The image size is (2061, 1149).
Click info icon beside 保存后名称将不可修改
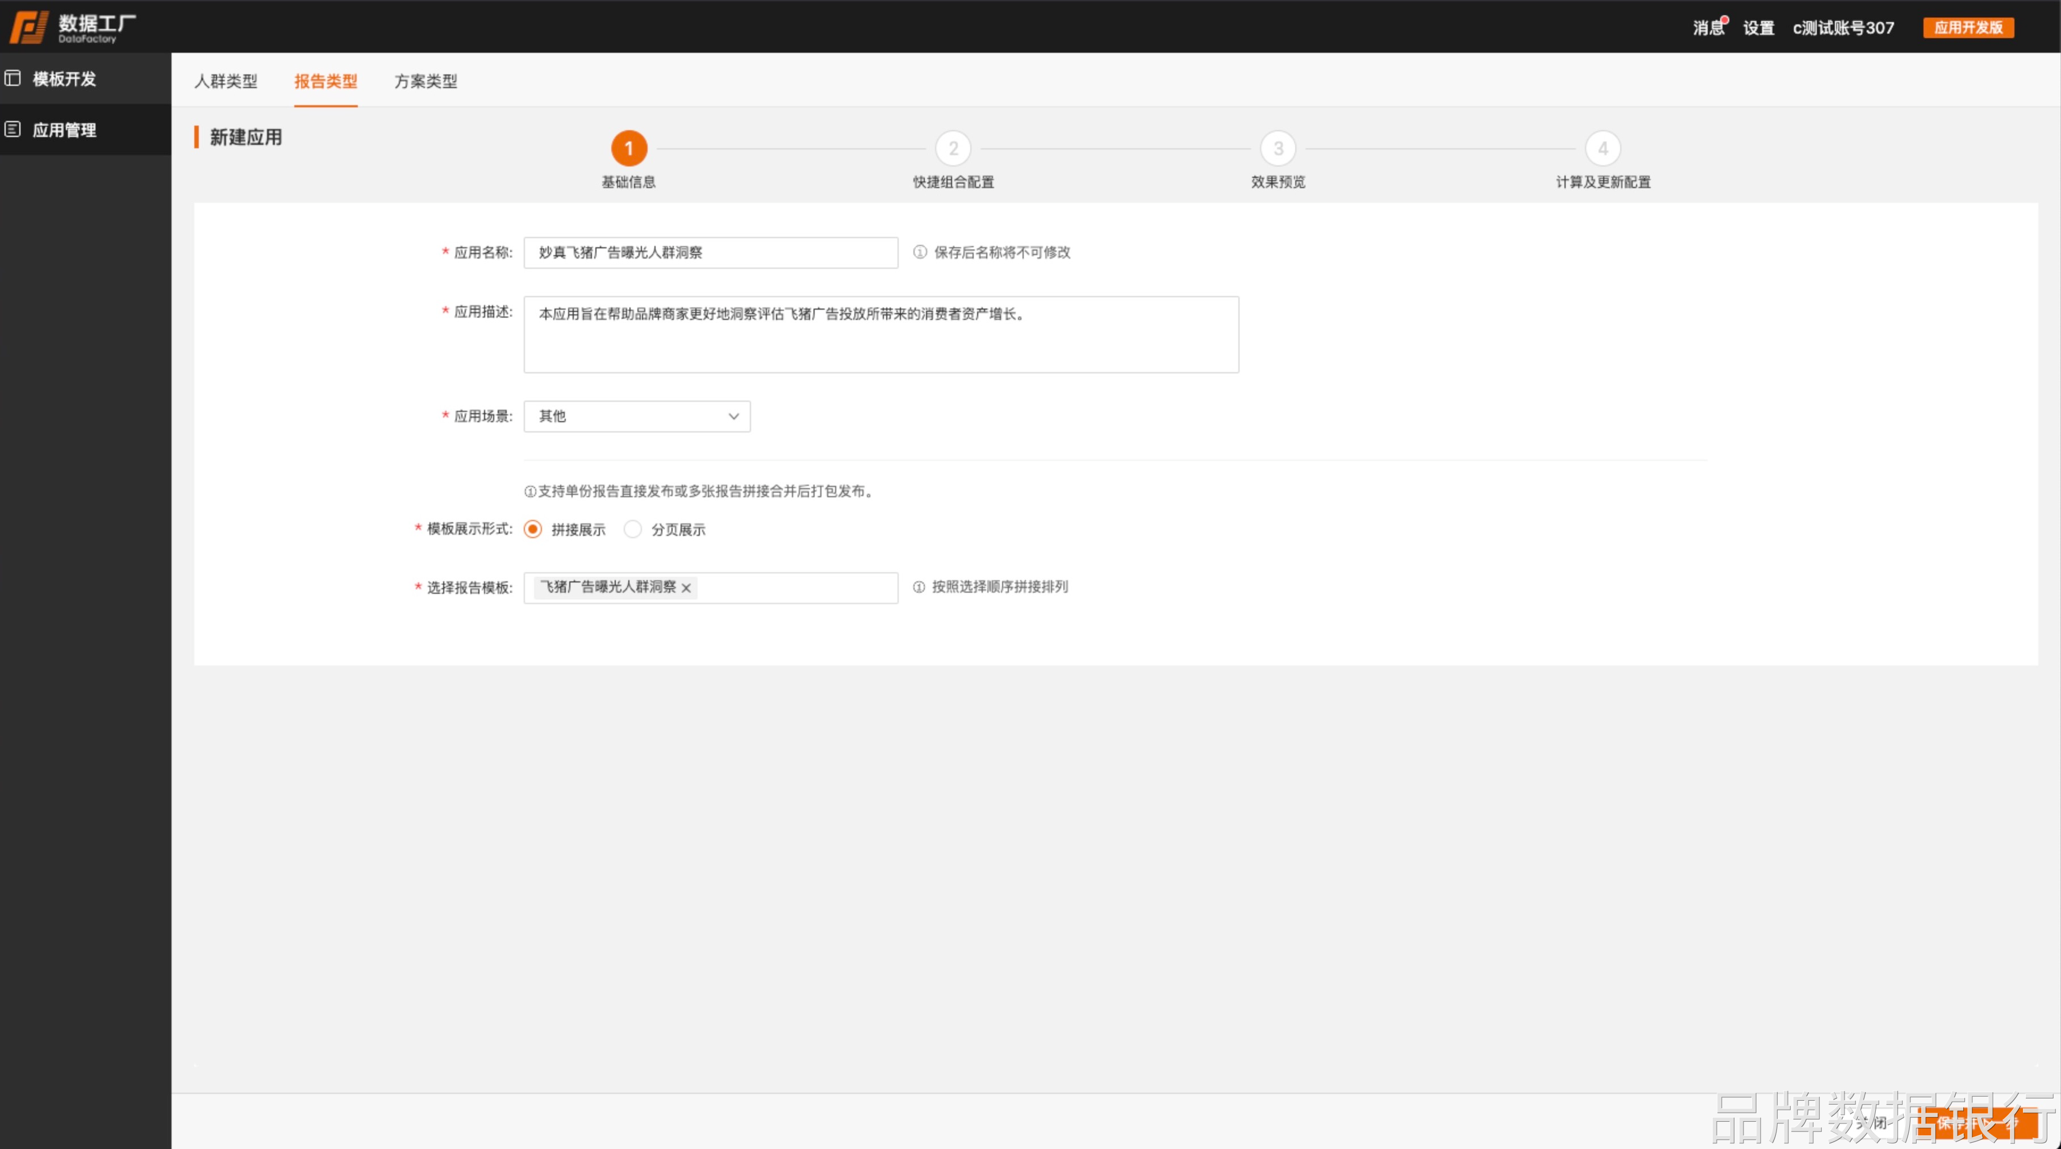point(920,252)
